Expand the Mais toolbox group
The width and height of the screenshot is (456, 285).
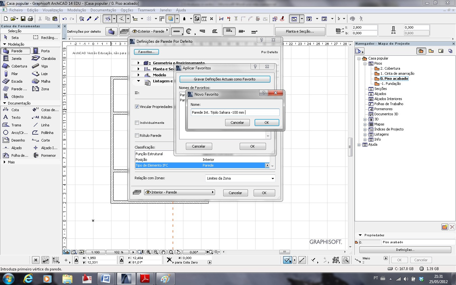coord(4,162)
